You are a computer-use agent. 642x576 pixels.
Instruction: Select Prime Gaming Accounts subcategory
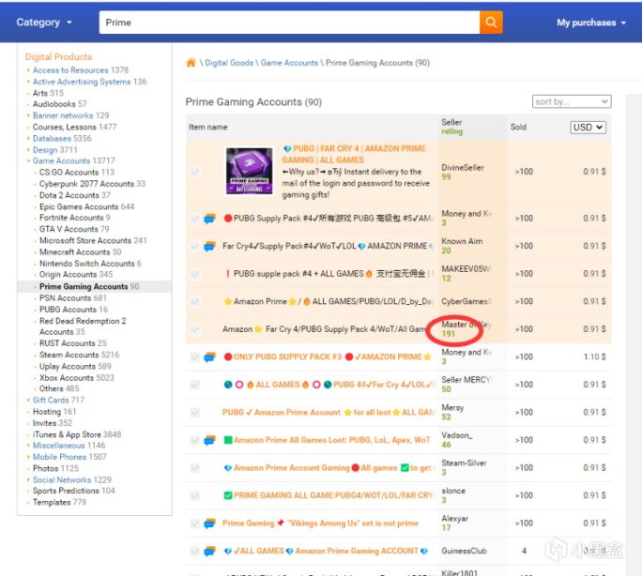(84, 287)
